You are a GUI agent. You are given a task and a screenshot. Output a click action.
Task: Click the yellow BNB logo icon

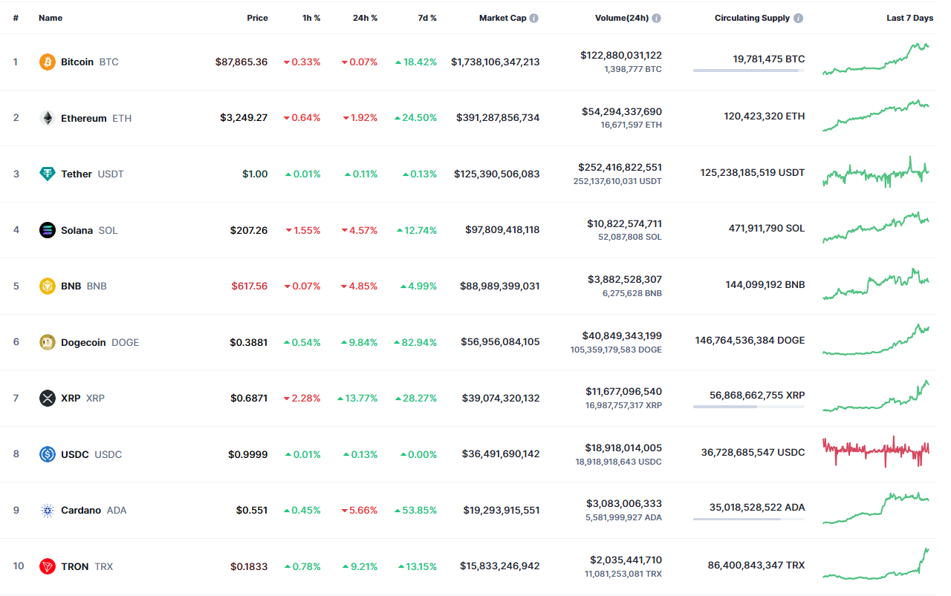48,286
